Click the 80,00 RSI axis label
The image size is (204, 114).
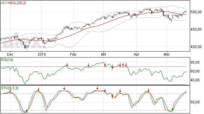coord(195,62)
